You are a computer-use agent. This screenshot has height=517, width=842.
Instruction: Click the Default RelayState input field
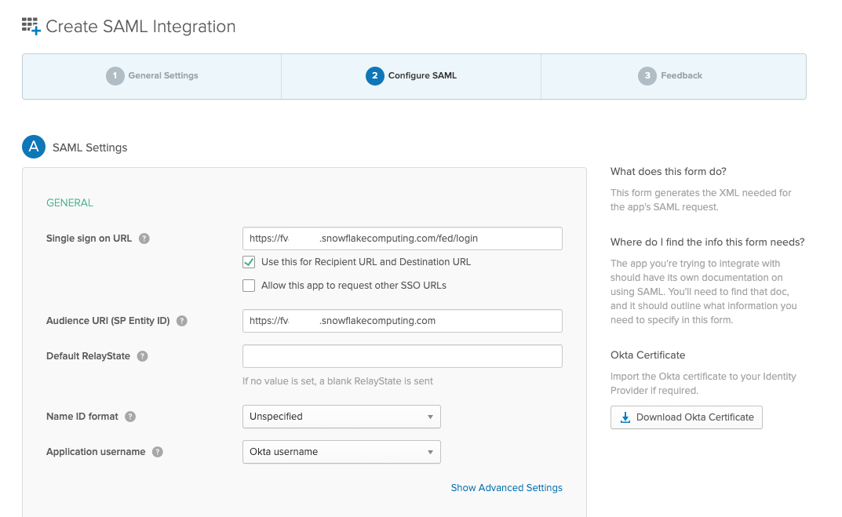click(x=403, y=356)
